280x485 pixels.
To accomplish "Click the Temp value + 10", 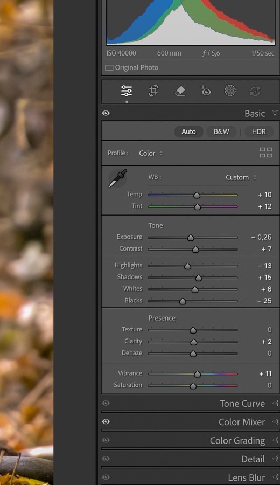I will (265, 195).
